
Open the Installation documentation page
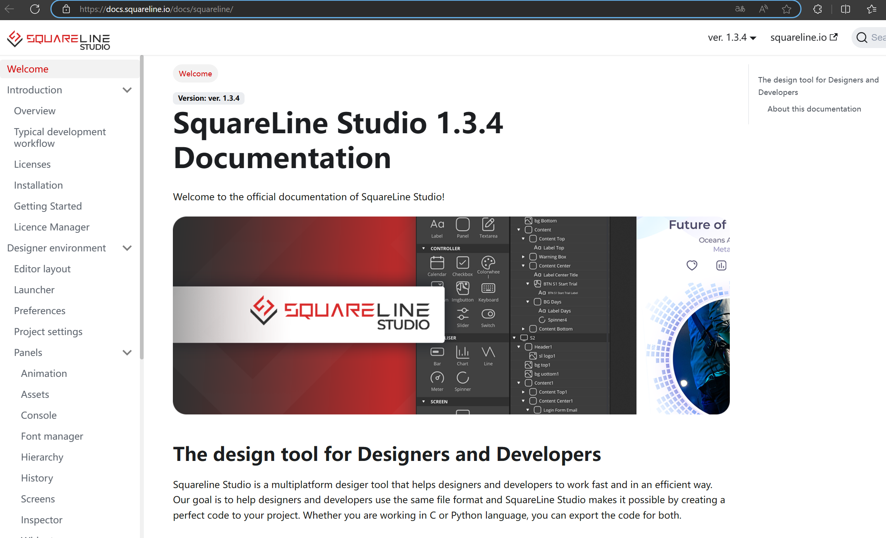coord(38,185)
